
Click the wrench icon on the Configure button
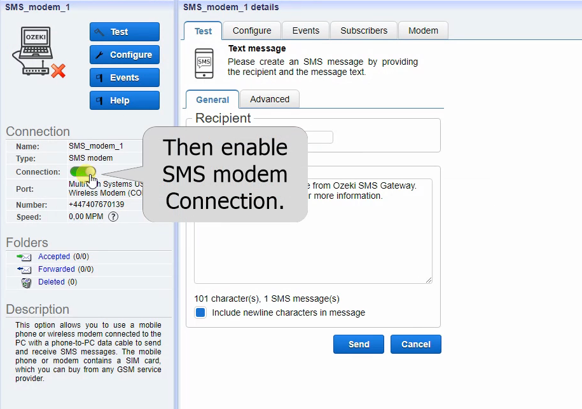(99, 55)
